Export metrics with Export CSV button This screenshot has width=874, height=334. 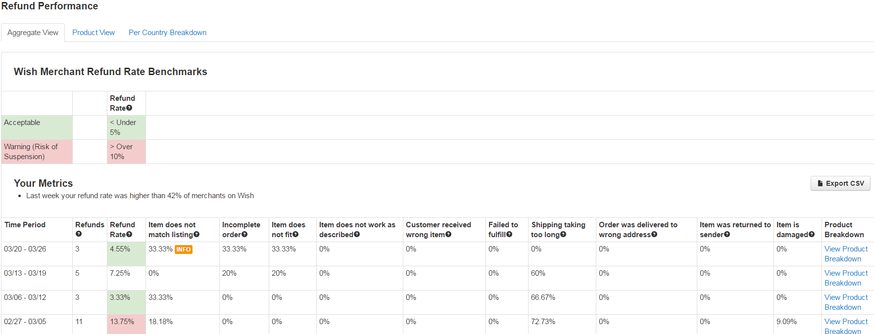pyautogui.click(x=840, y=183)
